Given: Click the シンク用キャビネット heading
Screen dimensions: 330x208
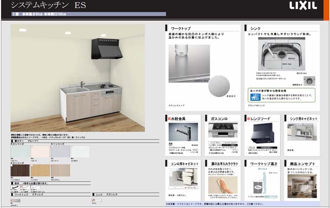Looking at the screenshot, I should (303, 119).
